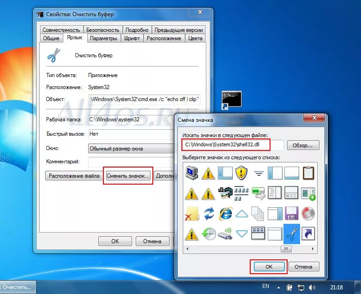Click the icon list horizontal scrollbar thumb

coord(286,249)
